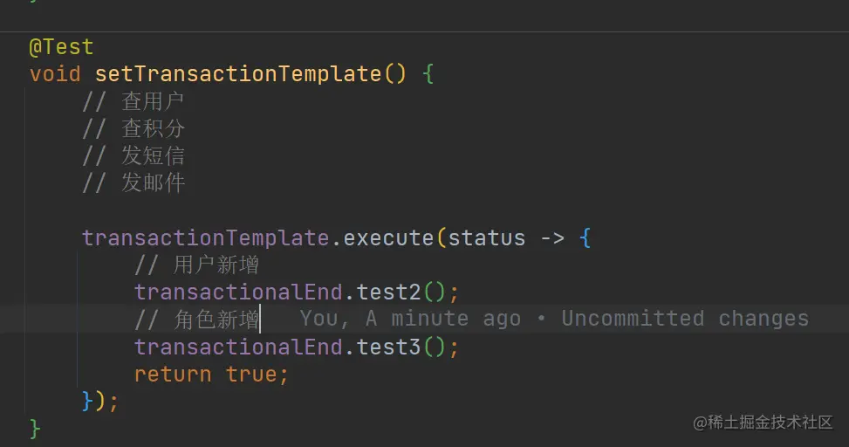Viewport: 849px width, 447px height.
Task: Click the status lambda parameter
Action: (x=487, y=238)
